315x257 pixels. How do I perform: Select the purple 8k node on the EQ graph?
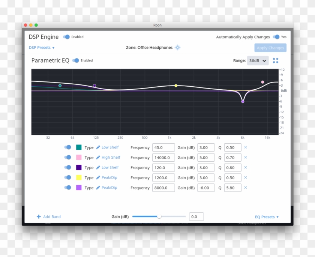243,101
